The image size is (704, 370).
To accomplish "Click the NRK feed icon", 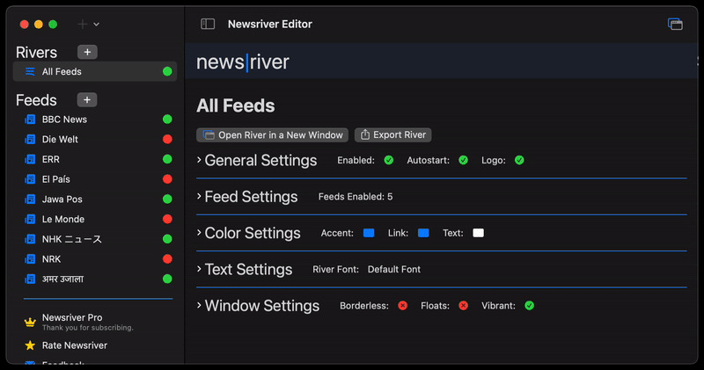I will [30, 258].
